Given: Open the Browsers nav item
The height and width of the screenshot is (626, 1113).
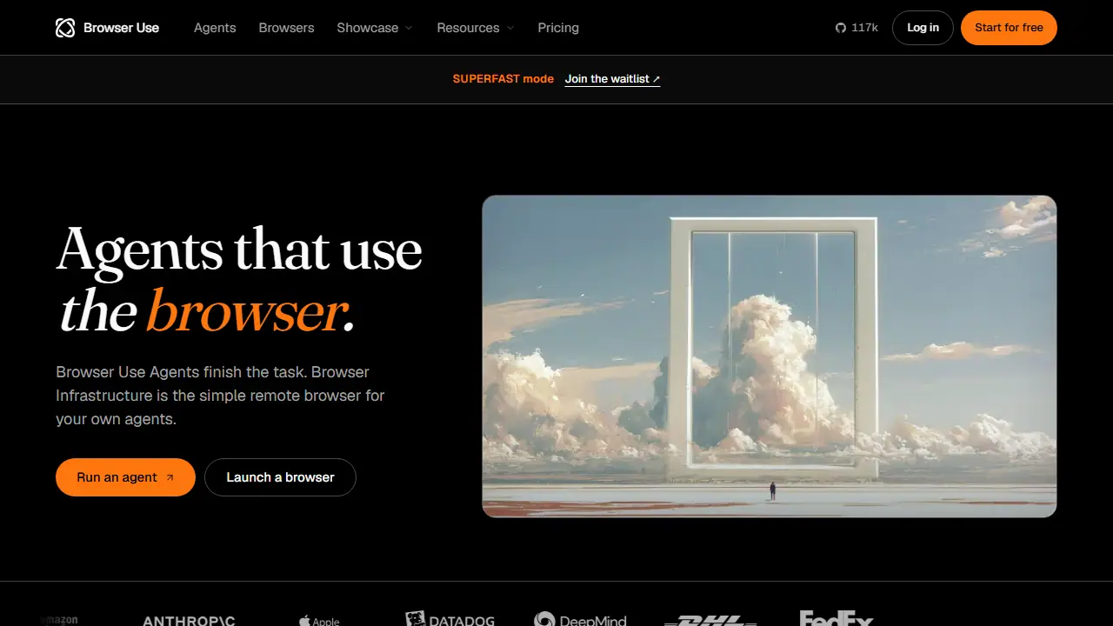Looking at the screenshot, I should (x=286, y=28).
